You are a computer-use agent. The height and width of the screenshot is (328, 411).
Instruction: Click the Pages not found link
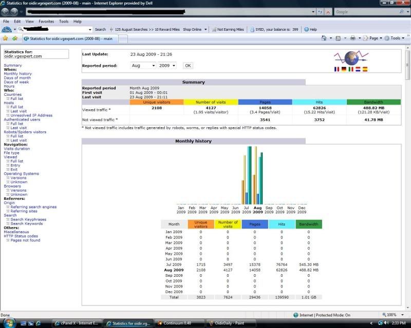(x=25, y=240)
